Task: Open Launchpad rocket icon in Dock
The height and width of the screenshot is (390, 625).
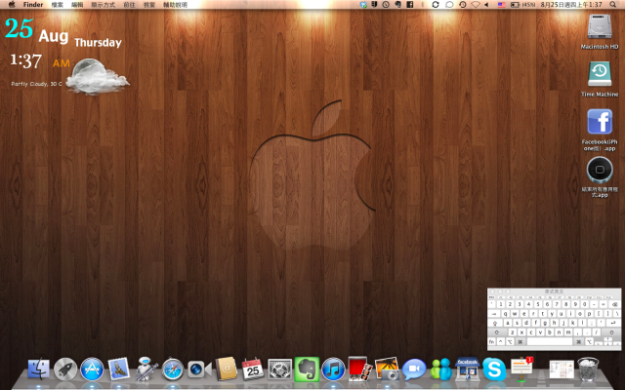Action: pyautogui.click(x=65, y=369)
